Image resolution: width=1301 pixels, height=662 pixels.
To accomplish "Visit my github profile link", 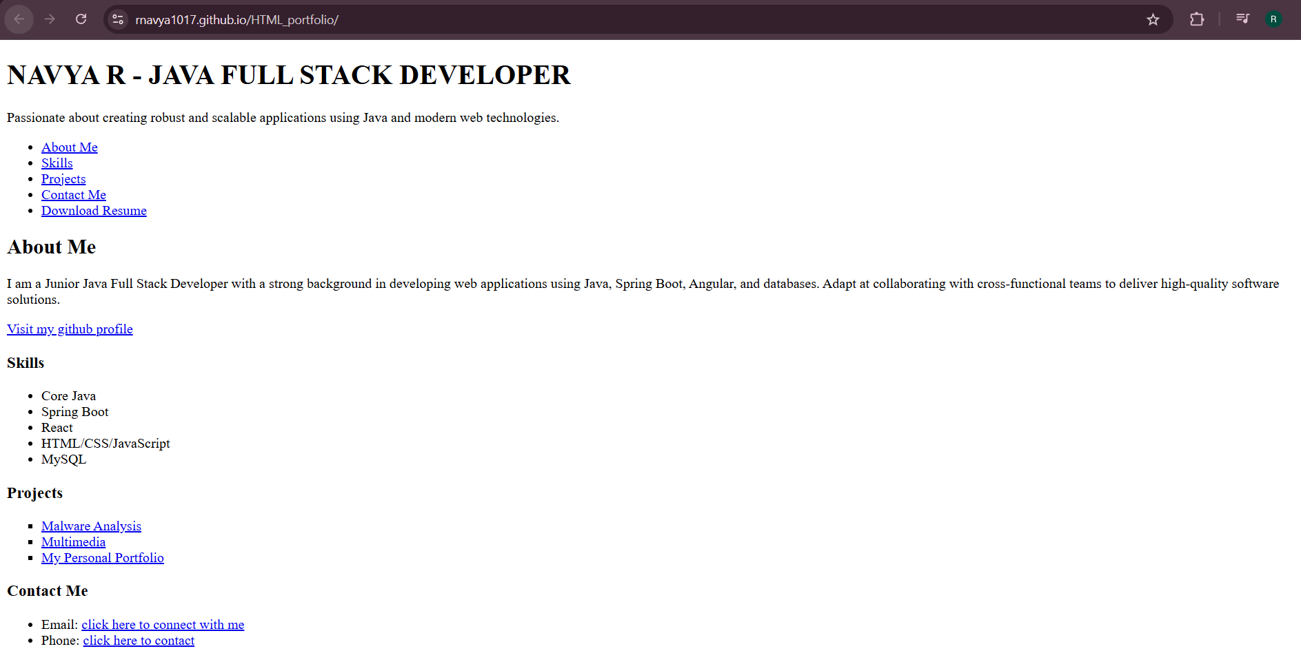I will point(70,329).
